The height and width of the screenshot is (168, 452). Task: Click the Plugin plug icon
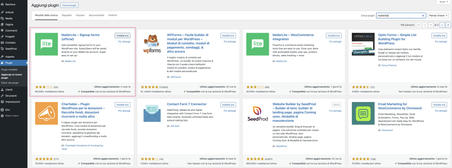(x=2, y=62)
